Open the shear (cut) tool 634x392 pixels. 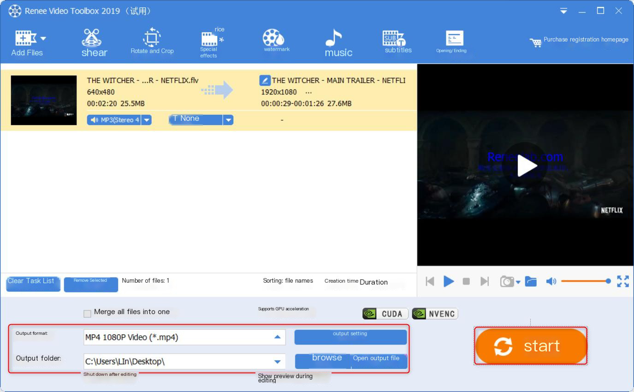[94, 42]
